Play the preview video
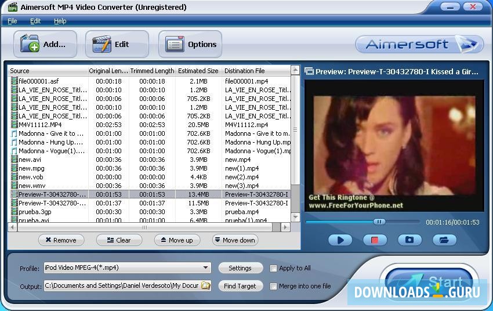This screenshot has height=311, width=493. [x=340, y=240]
